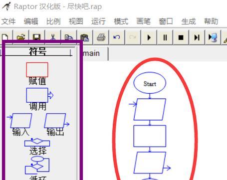Click the Undo arrow icon
Screen dimensions: 227x180
coord(117,37)
